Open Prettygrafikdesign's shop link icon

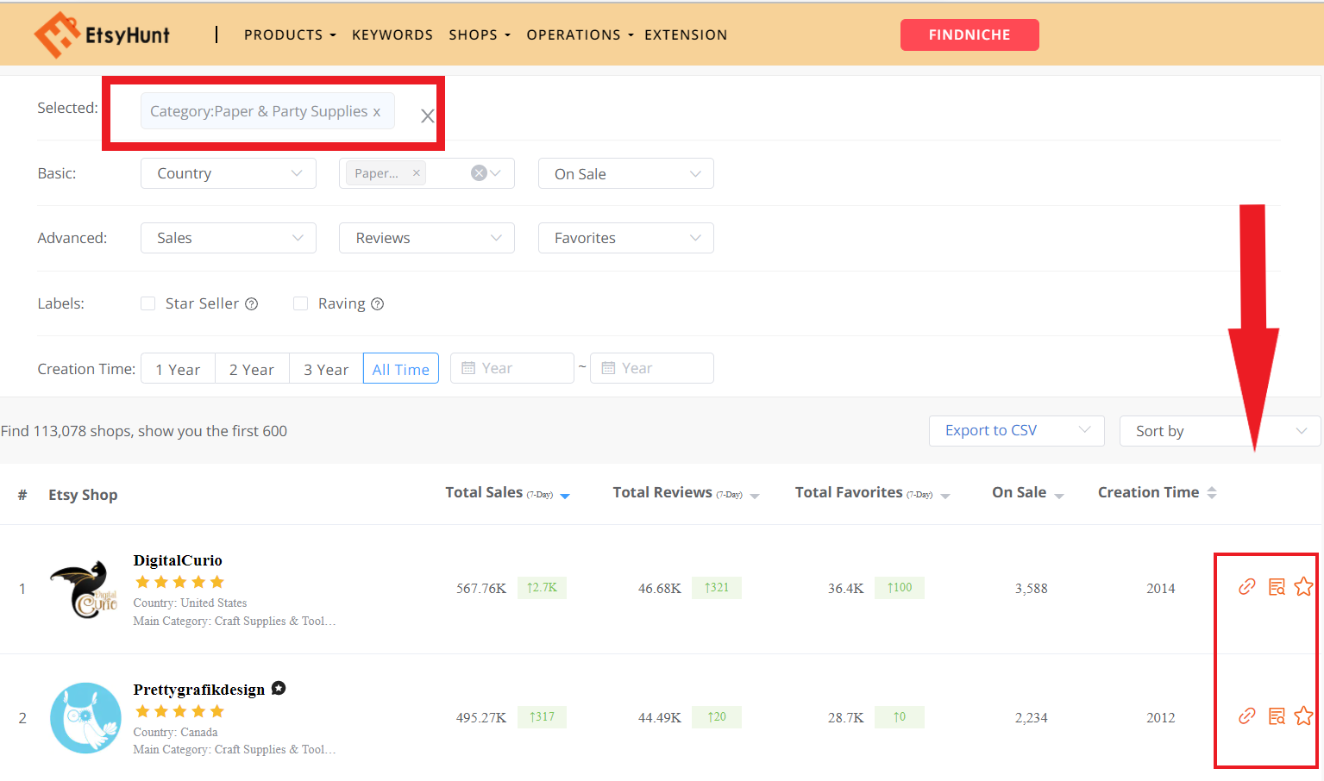click(x=1246, y=716)
